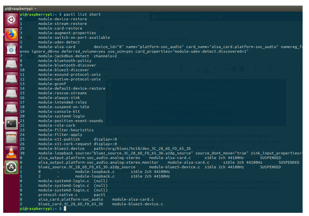Open Add-ons menu in background Docs
Image resolution: width=309 pixels, height=216 pixels.
pyautogui.click(x=129, y=59)
